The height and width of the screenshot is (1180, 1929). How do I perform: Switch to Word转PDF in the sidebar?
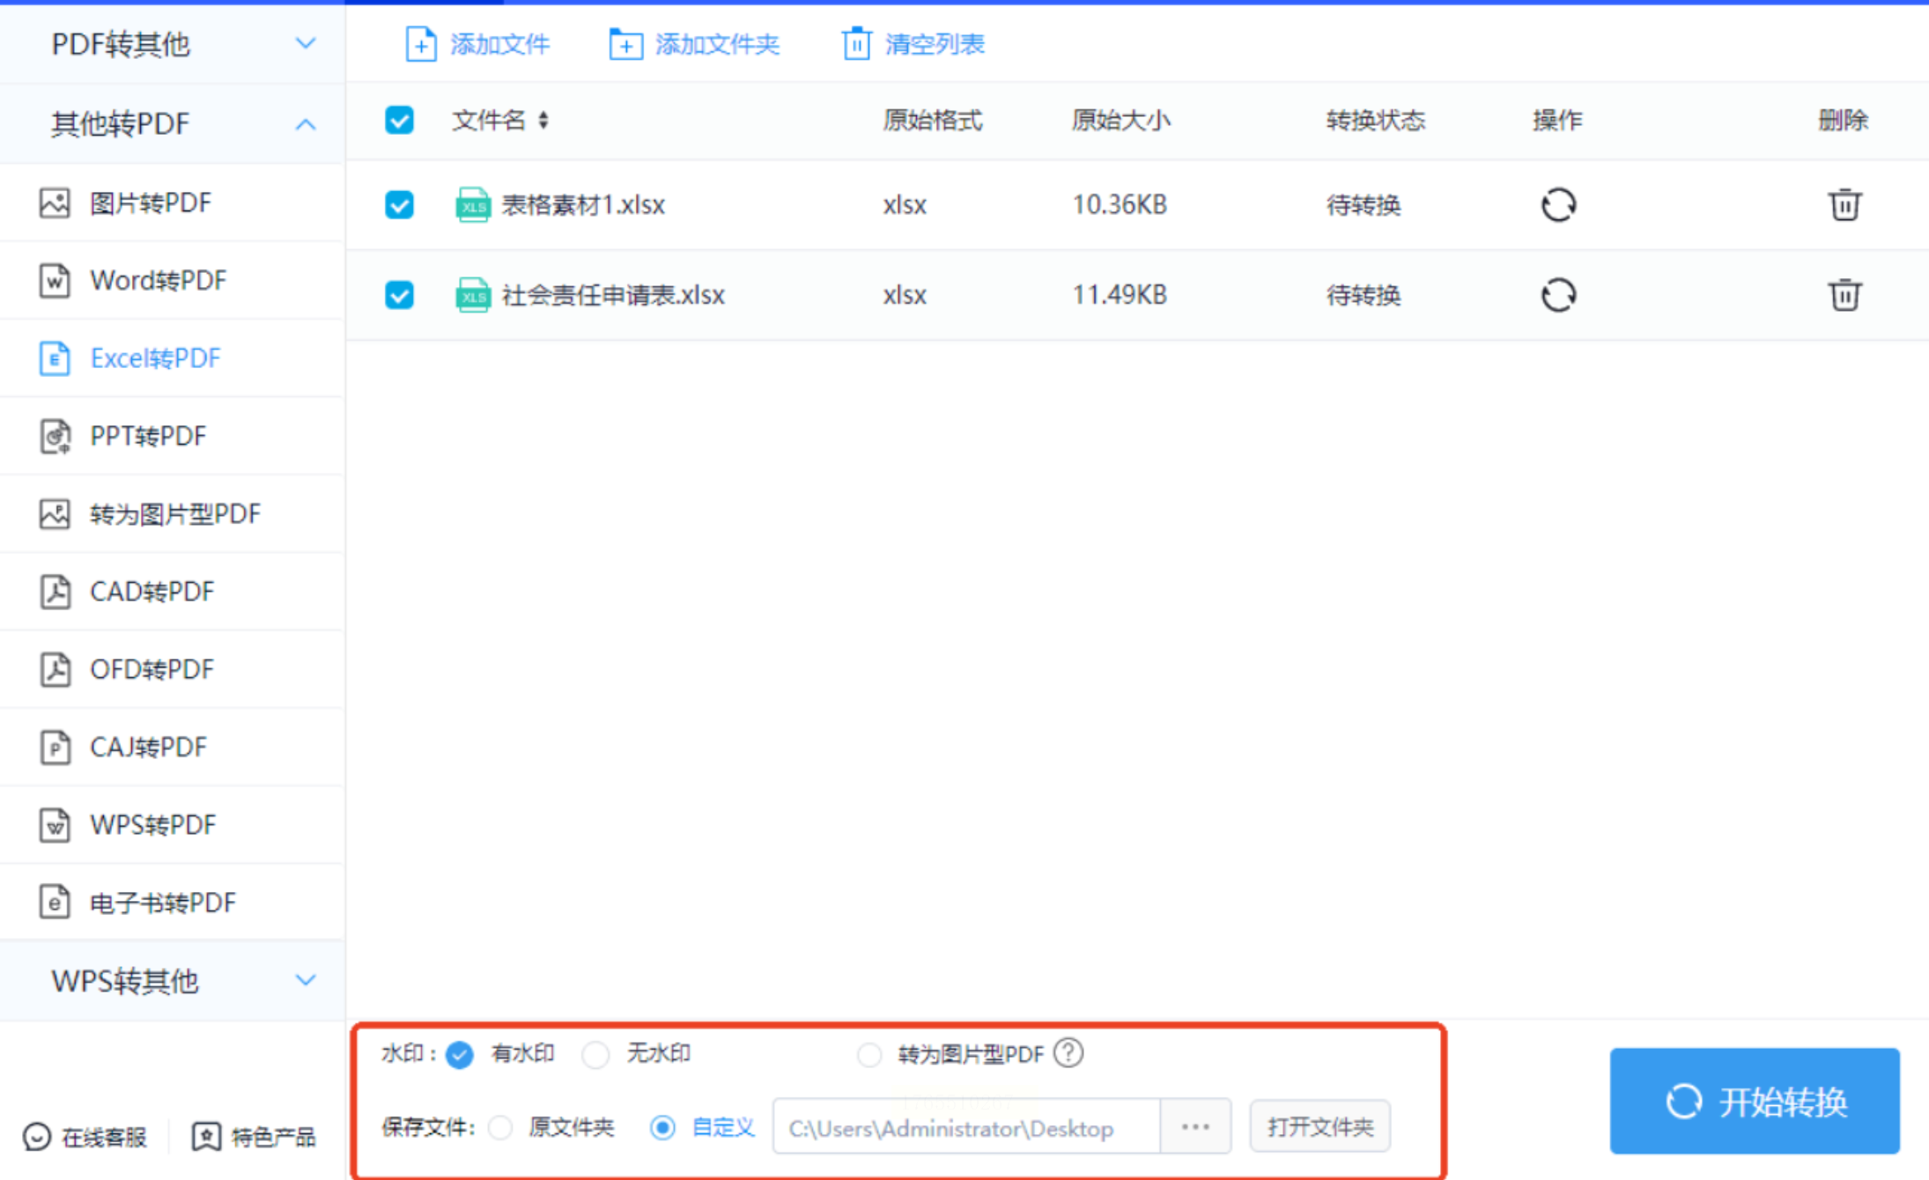159,281
